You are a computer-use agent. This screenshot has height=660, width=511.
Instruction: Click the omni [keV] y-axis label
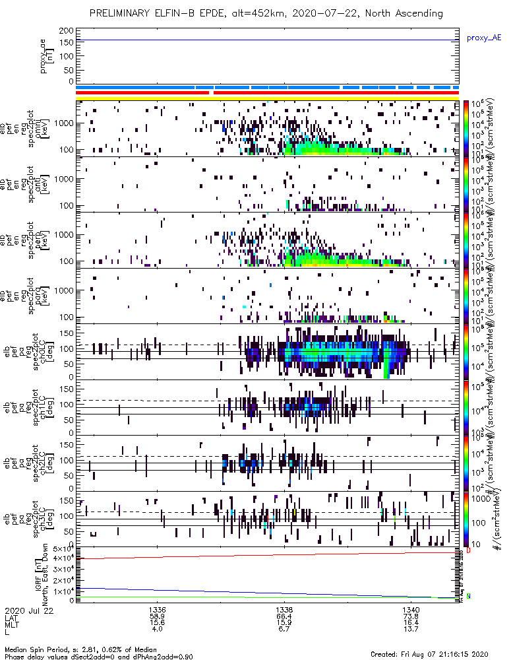coord(25,129)
